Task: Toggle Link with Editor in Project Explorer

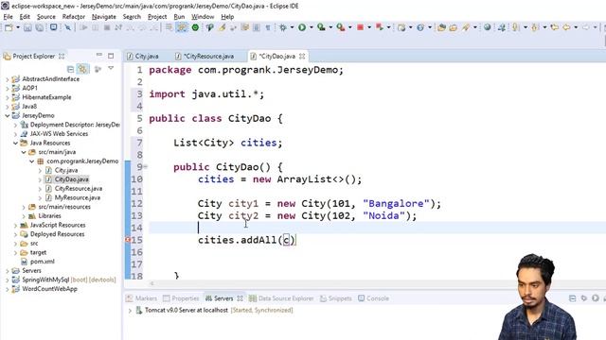Action: [x=82, y=69]
